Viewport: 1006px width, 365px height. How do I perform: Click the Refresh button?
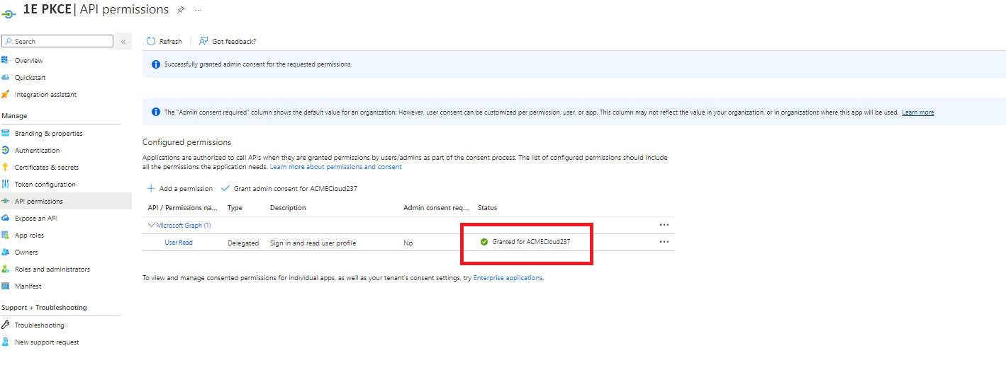[164, 41]
